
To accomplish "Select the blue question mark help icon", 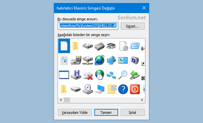I will tap(123, 89).
